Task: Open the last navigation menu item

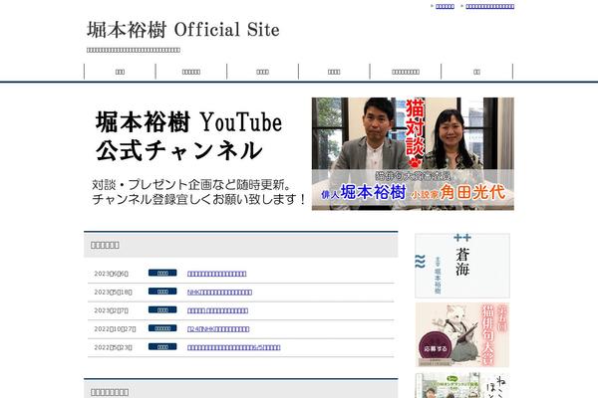Action: coord(476,72)
